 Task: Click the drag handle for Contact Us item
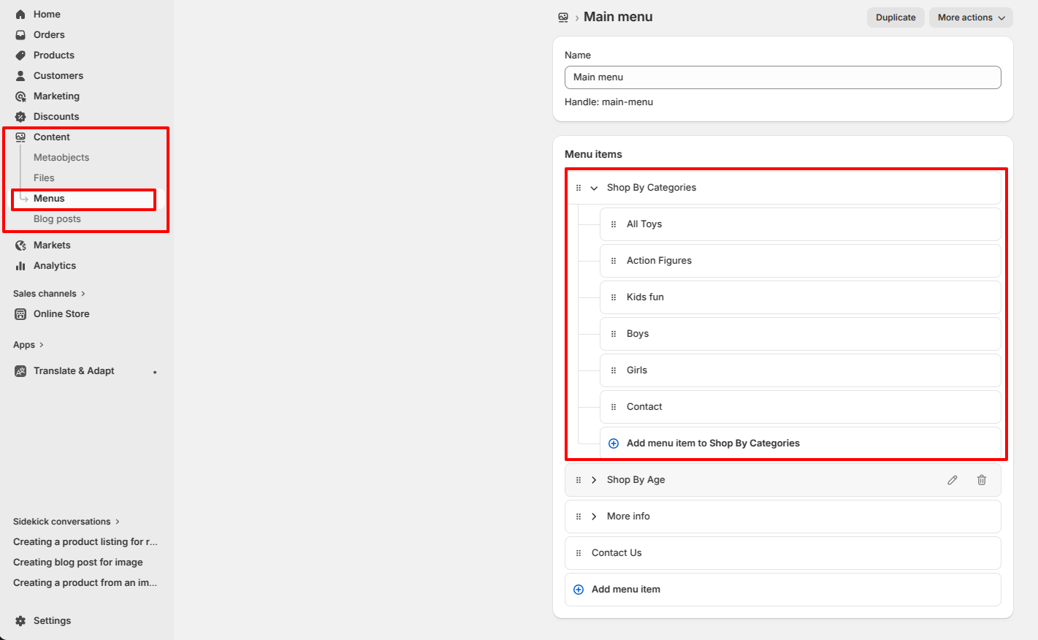click(579, 553)
